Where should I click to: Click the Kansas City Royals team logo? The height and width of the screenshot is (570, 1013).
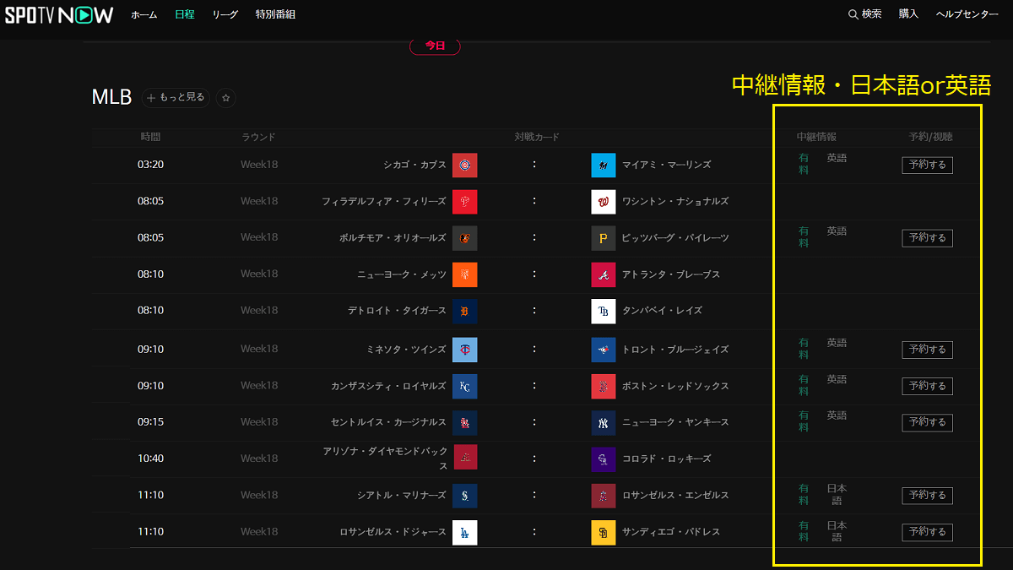pos(464,386)
